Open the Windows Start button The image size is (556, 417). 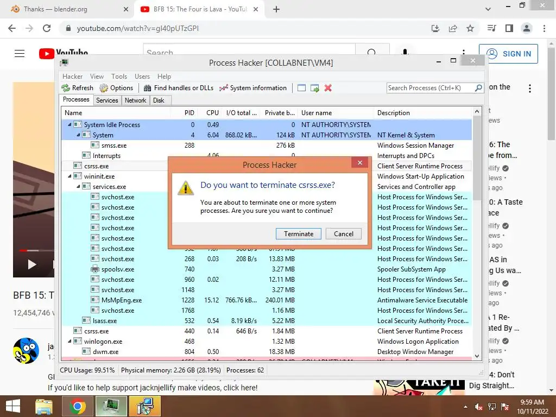click(x=13, y=406)
